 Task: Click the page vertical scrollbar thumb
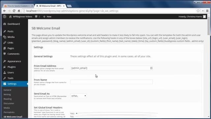click(x=208, y=26)
